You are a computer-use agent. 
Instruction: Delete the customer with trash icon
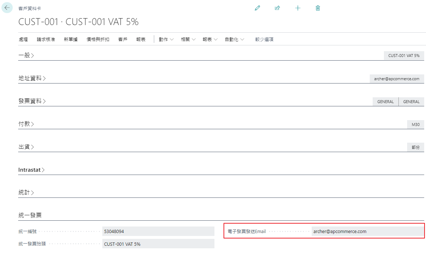click(x=318, y=8)
